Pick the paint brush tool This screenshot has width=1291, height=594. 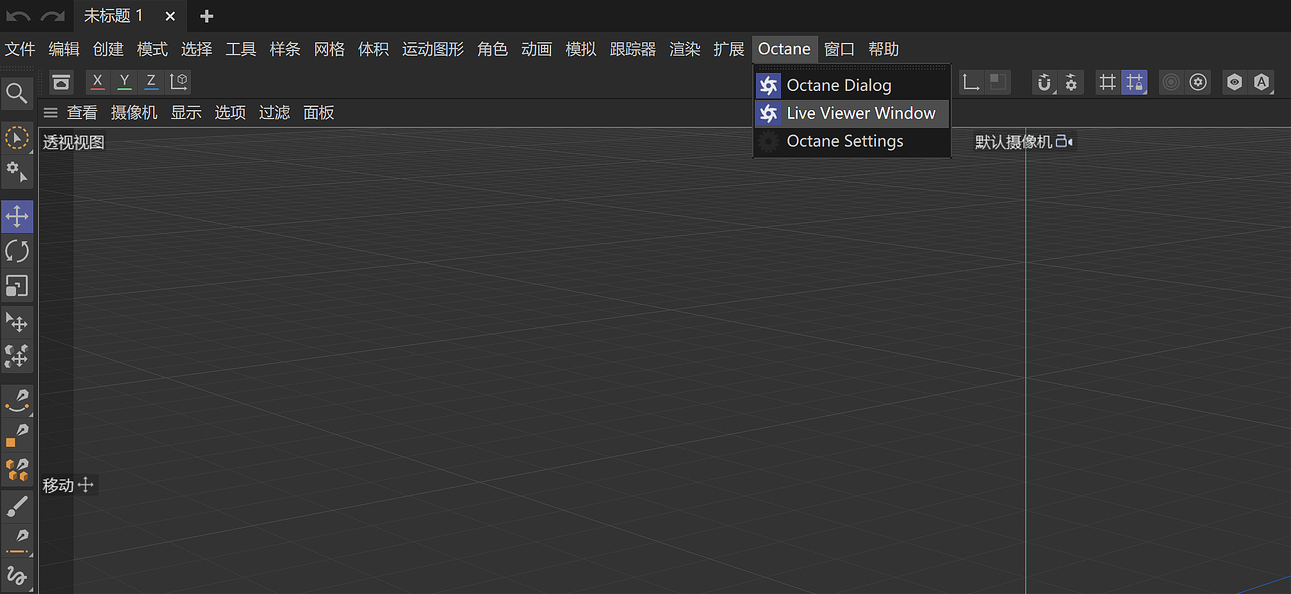[17, 506]
